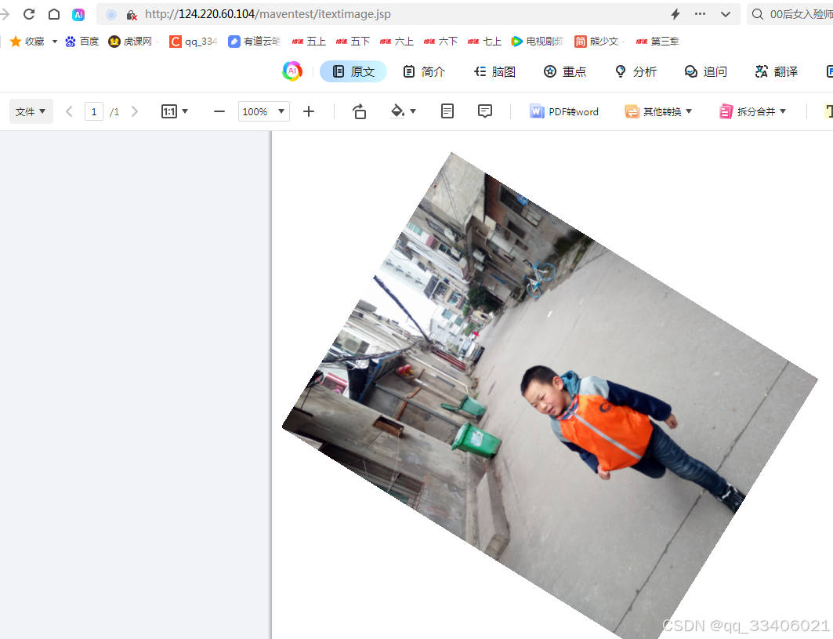833x639 pixels.
Task: Click the single page view icon
Action: tap(447, 111)
